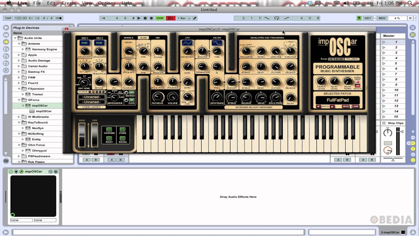
Task: Click the filter type display icon
Action: 217,43
